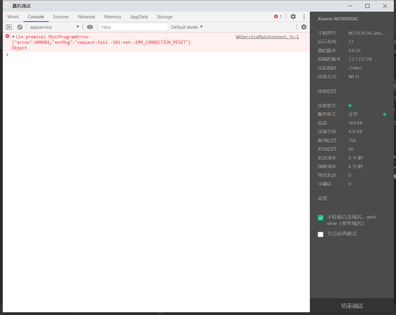Toggle the live expression eye icon
This screenshot has width=396, height=315.
(90, 27)
